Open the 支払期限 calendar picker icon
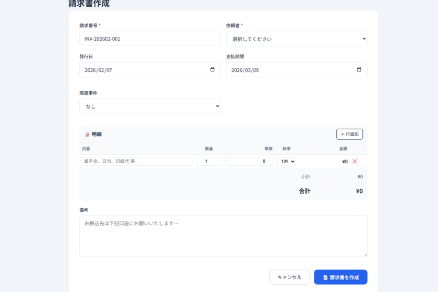This screenshot has height=292, width=438. (x=359, y=70)
